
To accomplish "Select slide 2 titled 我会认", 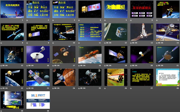I will pos(38,9).
